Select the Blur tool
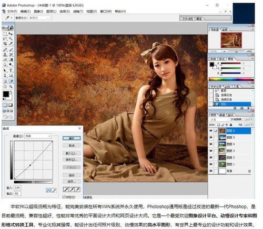The image size is (263, 229). tap(5, 65)
